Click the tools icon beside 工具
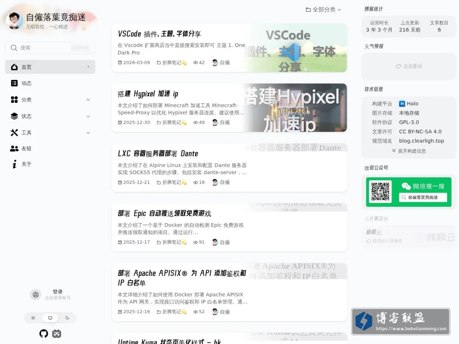459x344 pixels. pos(14,133)
